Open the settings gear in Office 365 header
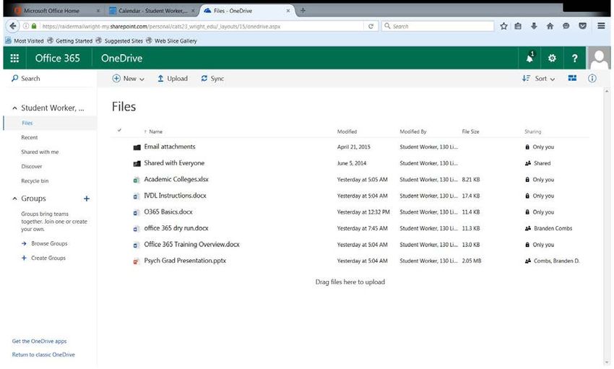Image resolution: width=614 pixels, height=369 pixels. tap(552, 58)
